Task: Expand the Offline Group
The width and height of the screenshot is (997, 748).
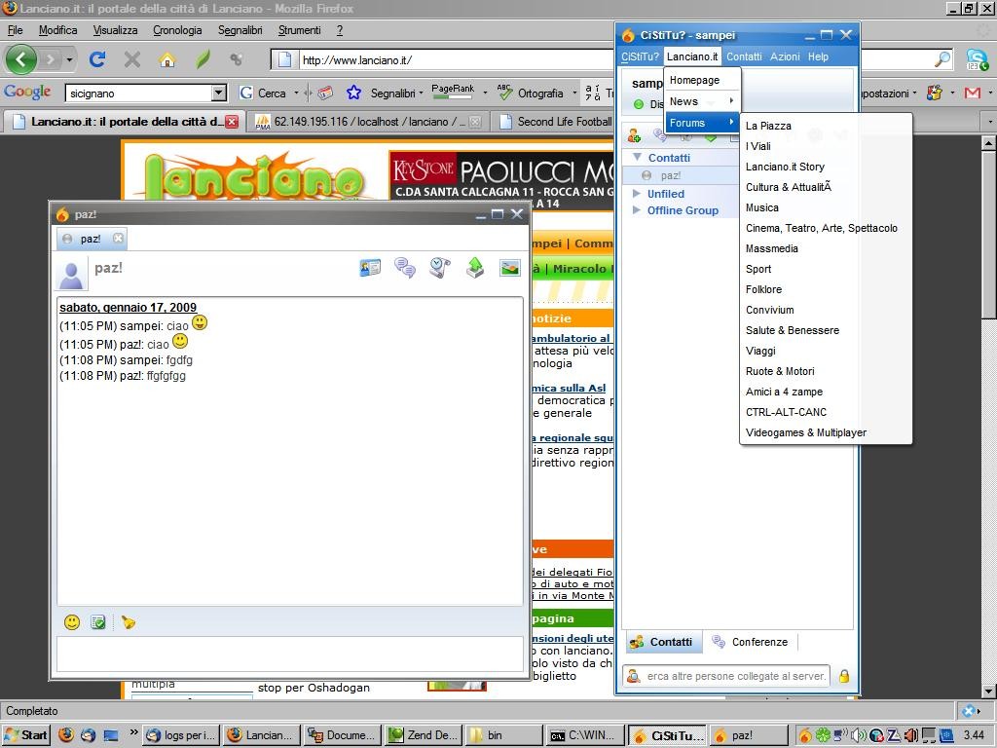Action: coord(637,210)
